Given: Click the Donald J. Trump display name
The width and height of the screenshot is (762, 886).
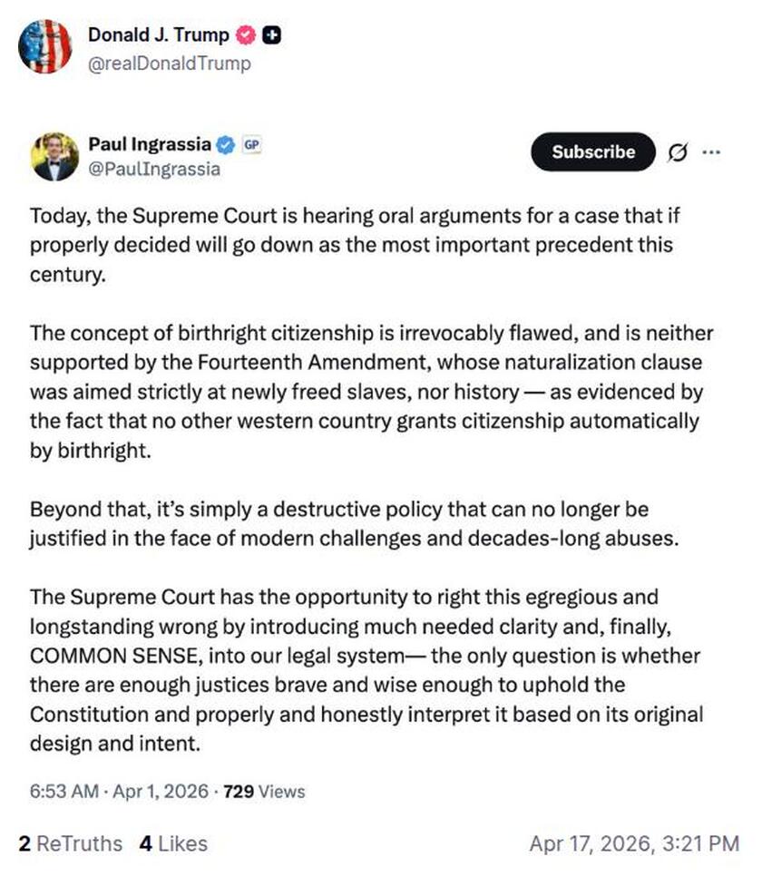Looking at the screenshot, I should pyautogui.click(x=158, y=35).
